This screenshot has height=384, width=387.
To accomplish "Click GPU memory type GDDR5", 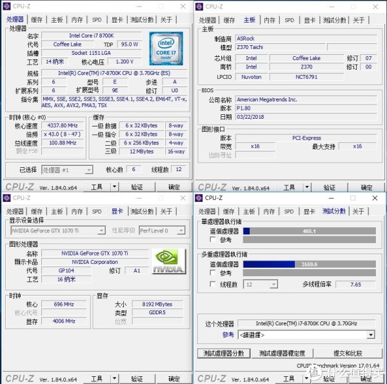I will [x=157, y=312].
